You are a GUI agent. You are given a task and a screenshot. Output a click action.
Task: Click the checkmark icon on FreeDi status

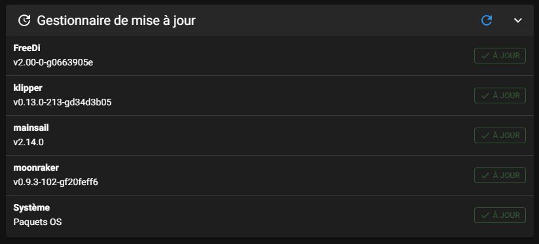[485, 56]
